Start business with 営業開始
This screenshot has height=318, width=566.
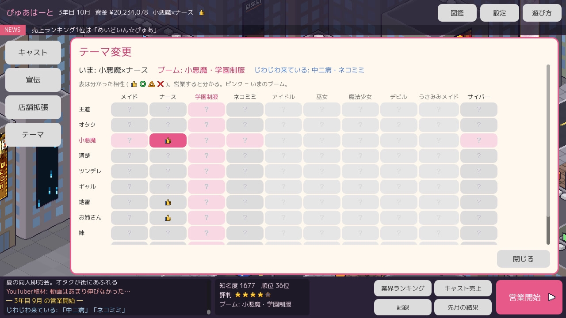[x=529, y=297]
